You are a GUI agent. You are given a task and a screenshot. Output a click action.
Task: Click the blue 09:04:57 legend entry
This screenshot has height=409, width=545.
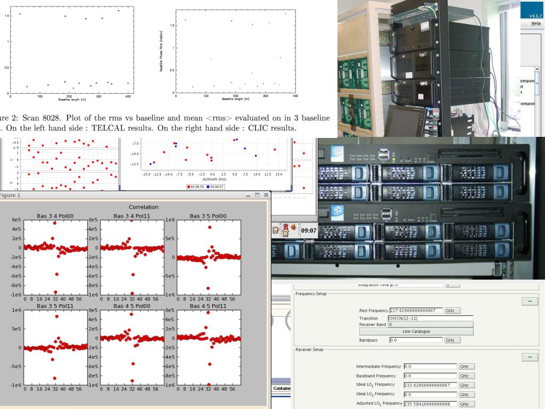[x=215, y=187]
